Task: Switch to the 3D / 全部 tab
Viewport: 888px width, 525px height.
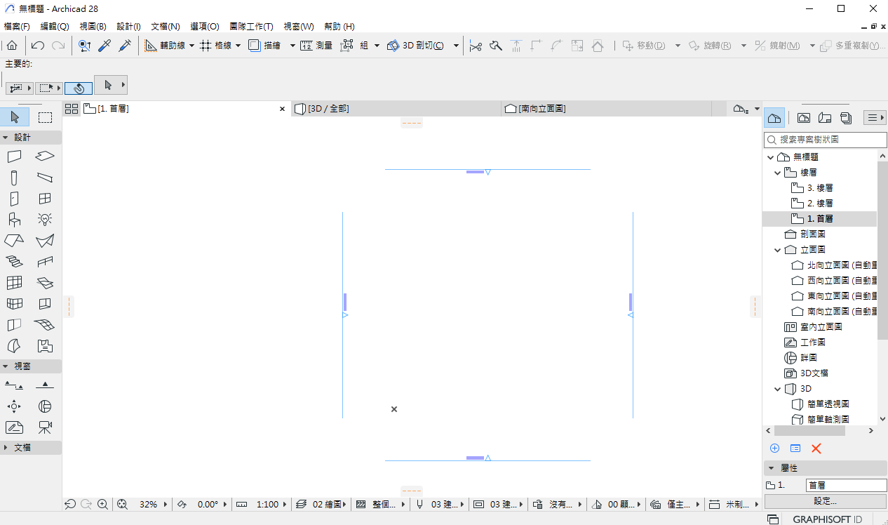Action: (x=328, y=109)
